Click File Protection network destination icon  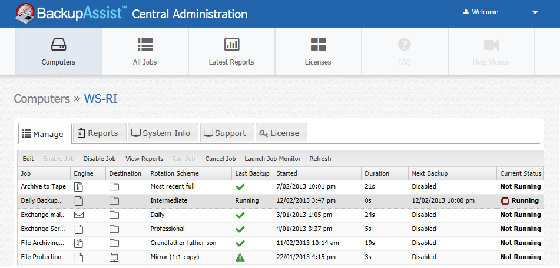(x=114, y=257)
